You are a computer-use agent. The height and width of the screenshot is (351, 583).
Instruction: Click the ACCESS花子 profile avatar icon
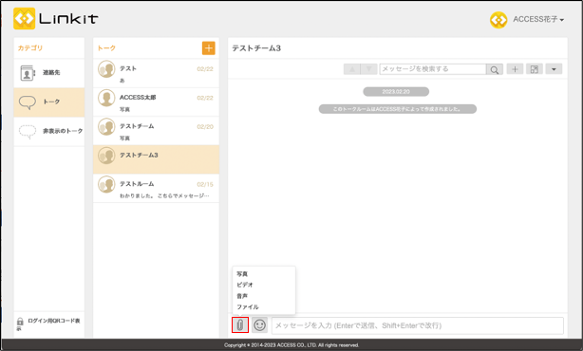tap(498, 20)
